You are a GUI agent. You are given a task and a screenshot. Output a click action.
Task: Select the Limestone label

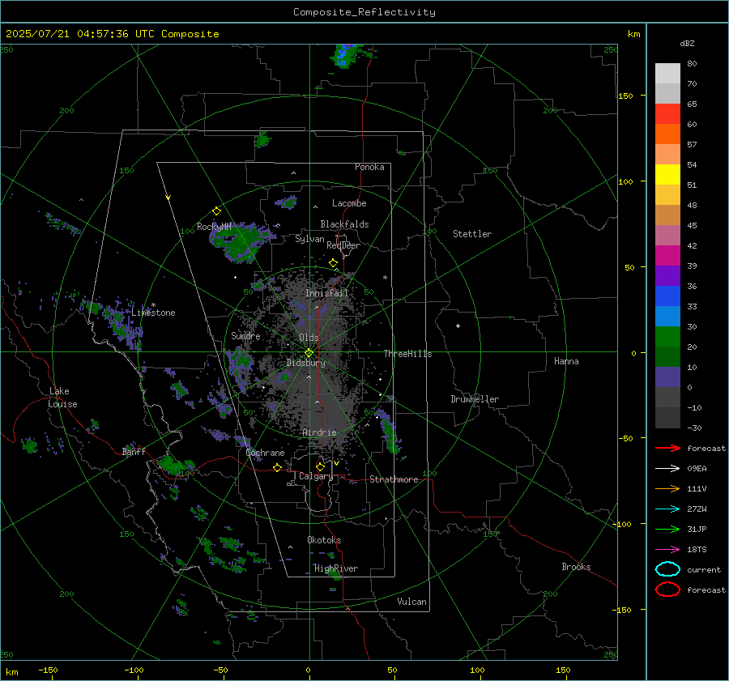coord(153,313)
